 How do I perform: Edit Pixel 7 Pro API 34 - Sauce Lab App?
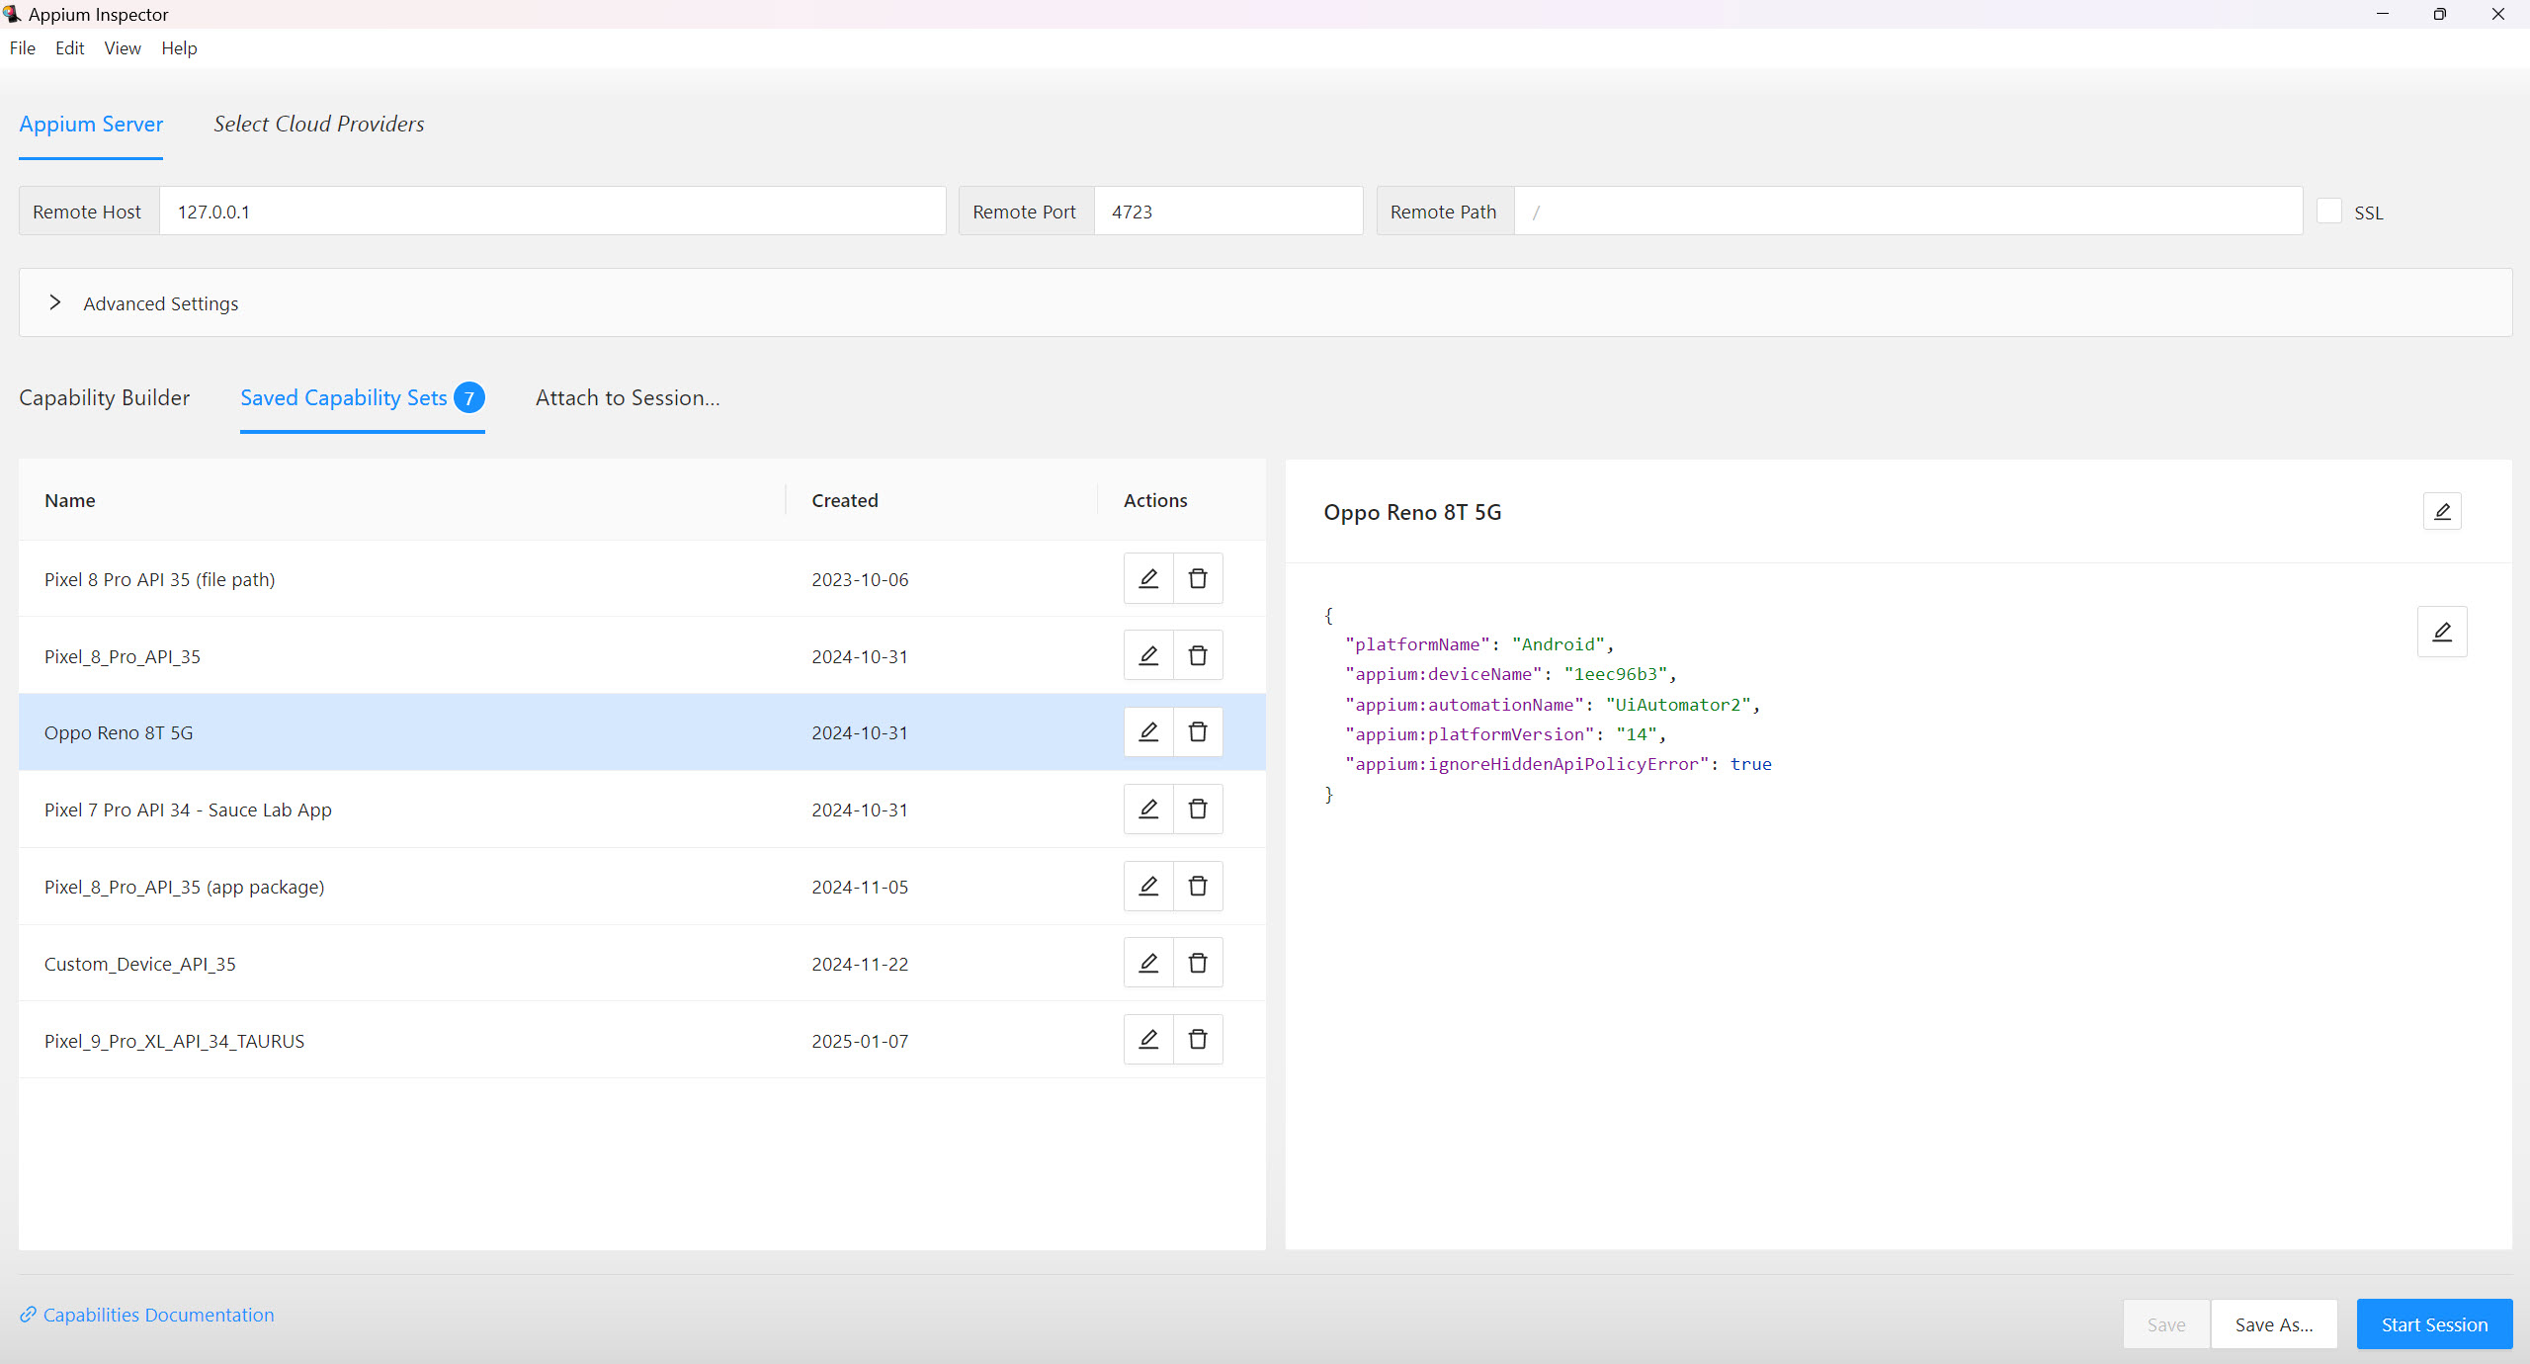pyautogui.click(x=1148, y=810)
